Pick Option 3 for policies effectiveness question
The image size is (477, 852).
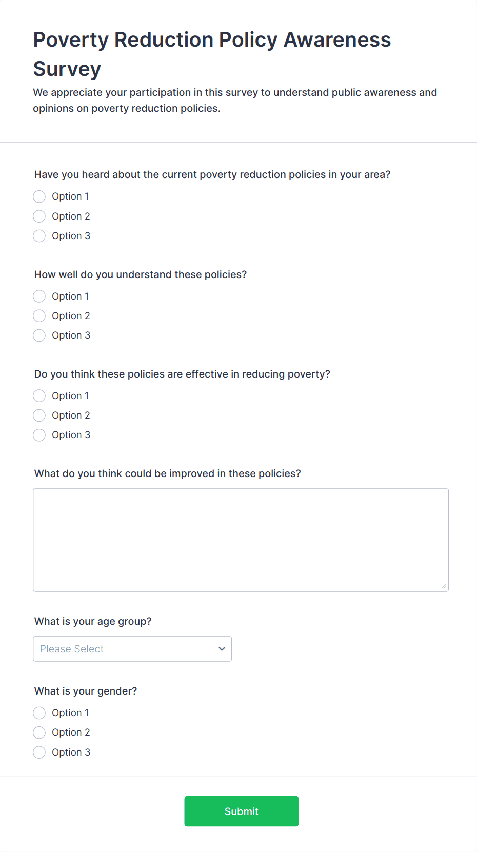[39, 435]
